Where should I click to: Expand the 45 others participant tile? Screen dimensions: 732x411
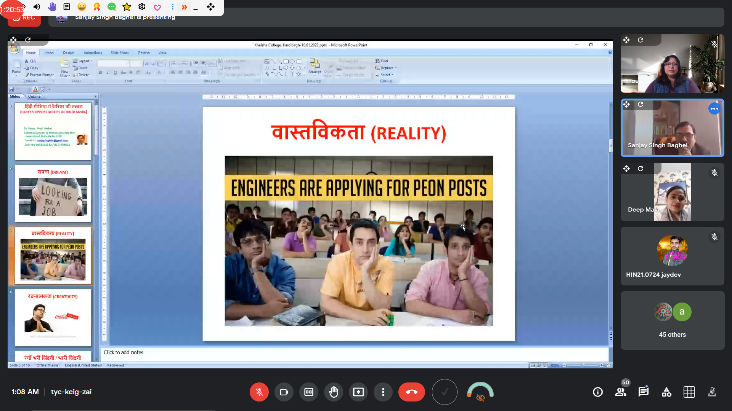672,320
